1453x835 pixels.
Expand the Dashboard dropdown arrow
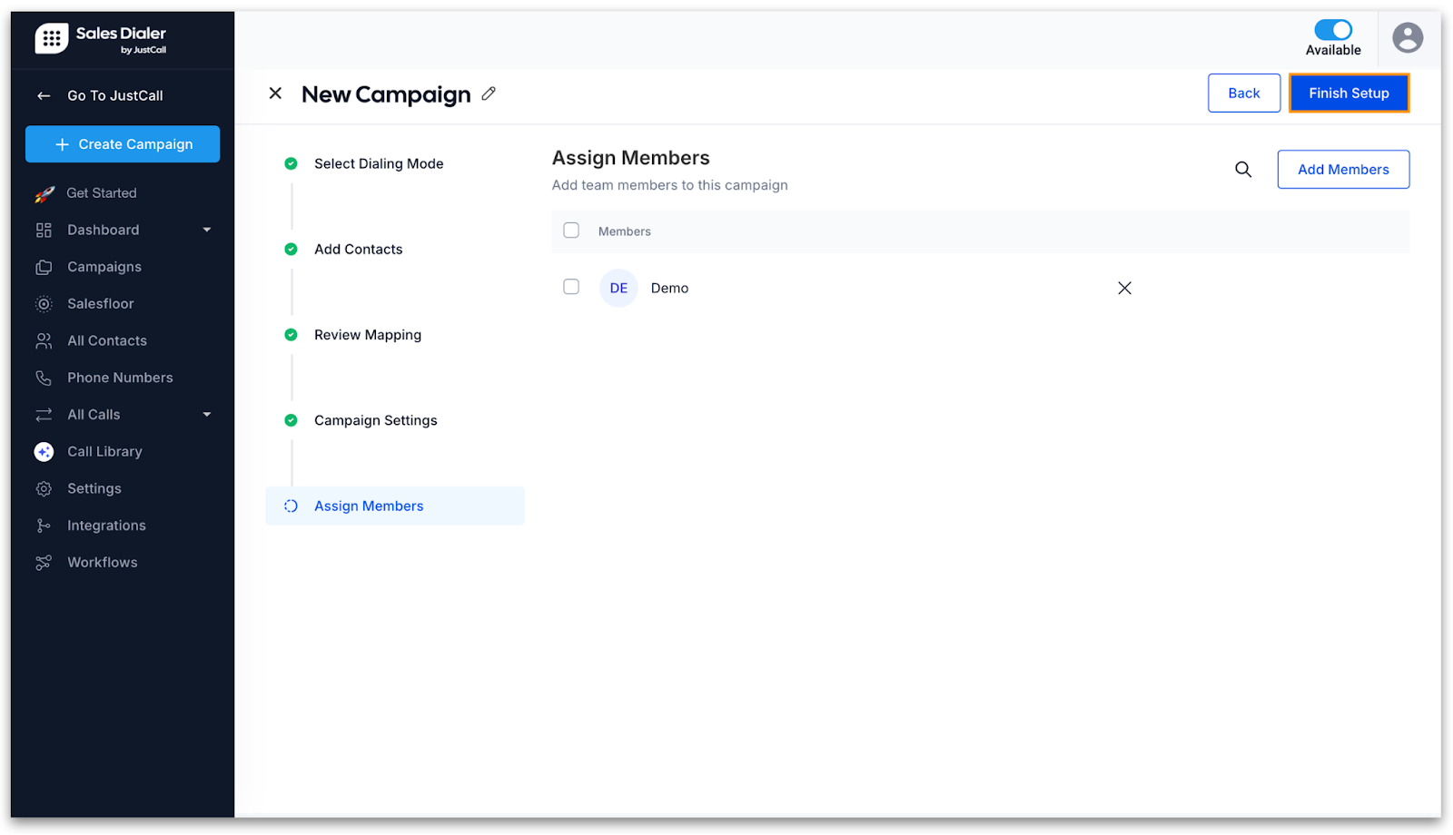click(207, 231)
